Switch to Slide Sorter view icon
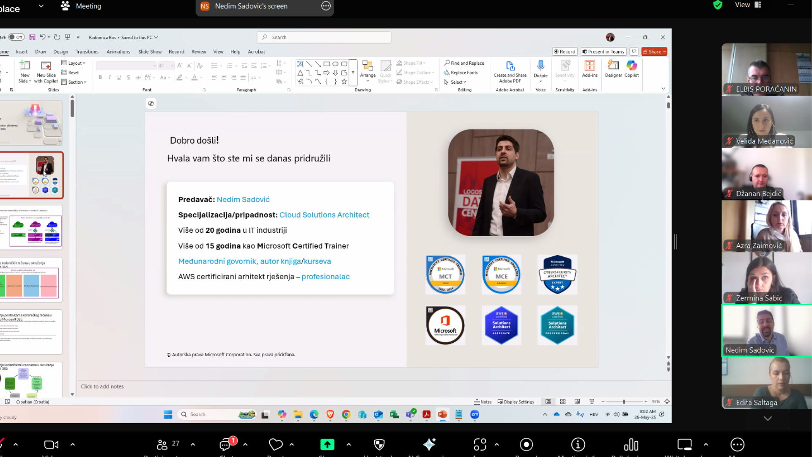 pos(562,402)
